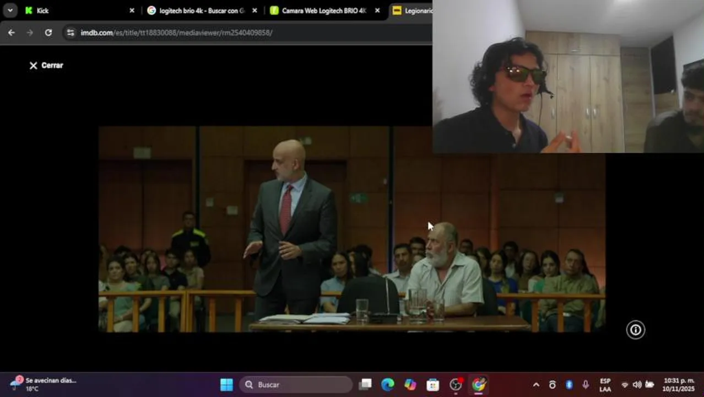Screen dimensions: 704x397
Task: View site information icon beside the URL
Action: (x=70, y=33)
